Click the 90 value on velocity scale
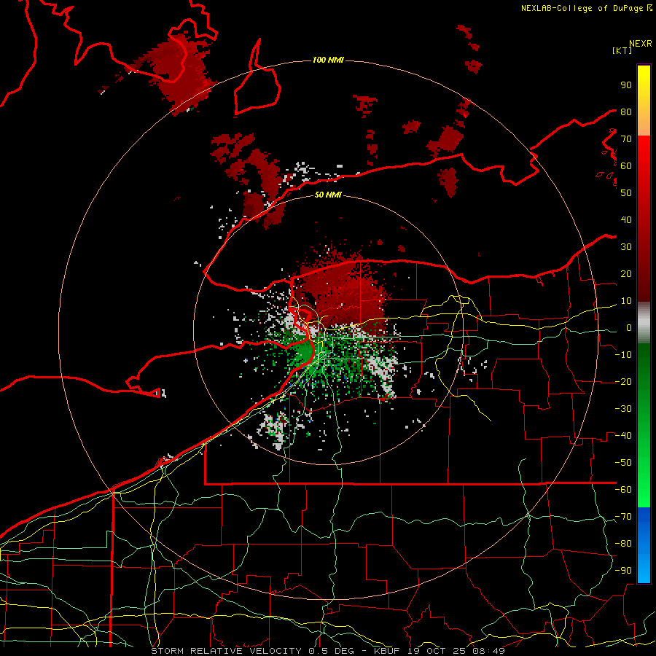This screenshot has width=656, height=656. coord(626,85)
